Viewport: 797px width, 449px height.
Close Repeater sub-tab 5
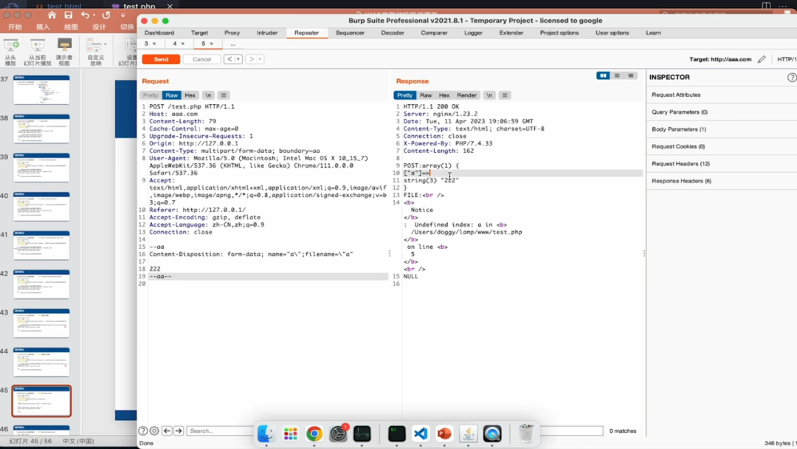pyautogui.click(x=212, y=44)
